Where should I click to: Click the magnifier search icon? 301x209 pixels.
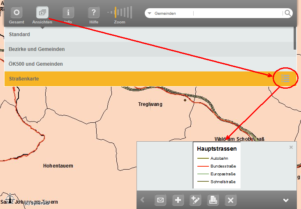[288, 13]
